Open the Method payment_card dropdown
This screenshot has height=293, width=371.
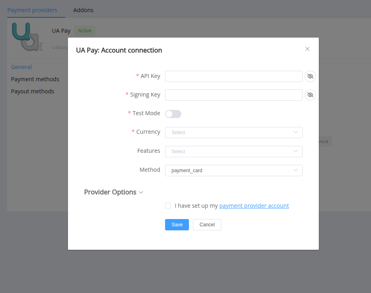pyautogui.click(x=233, y=171)
